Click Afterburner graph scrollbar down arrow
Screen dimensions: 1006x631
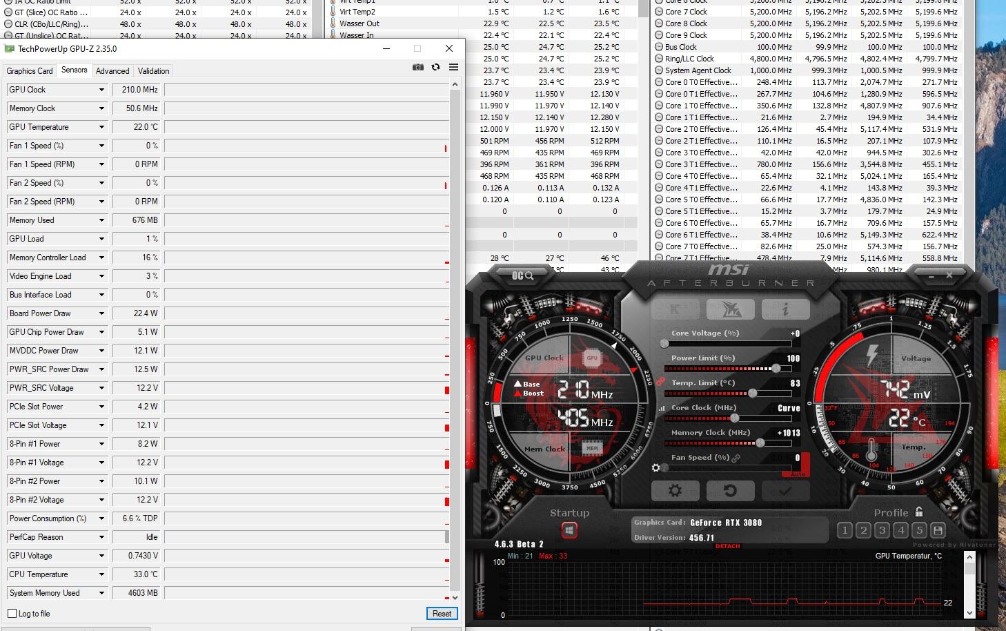(969, 612)
